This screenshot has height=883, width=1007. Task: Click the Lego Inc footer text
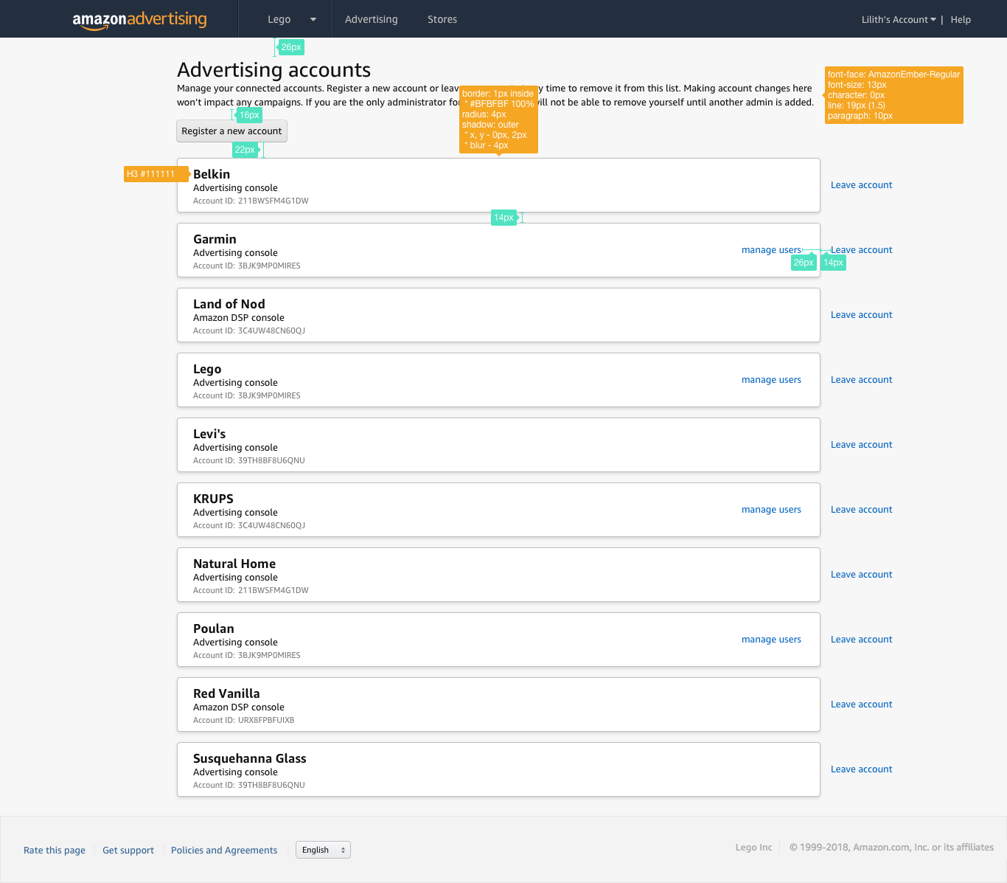pos(753,848)
